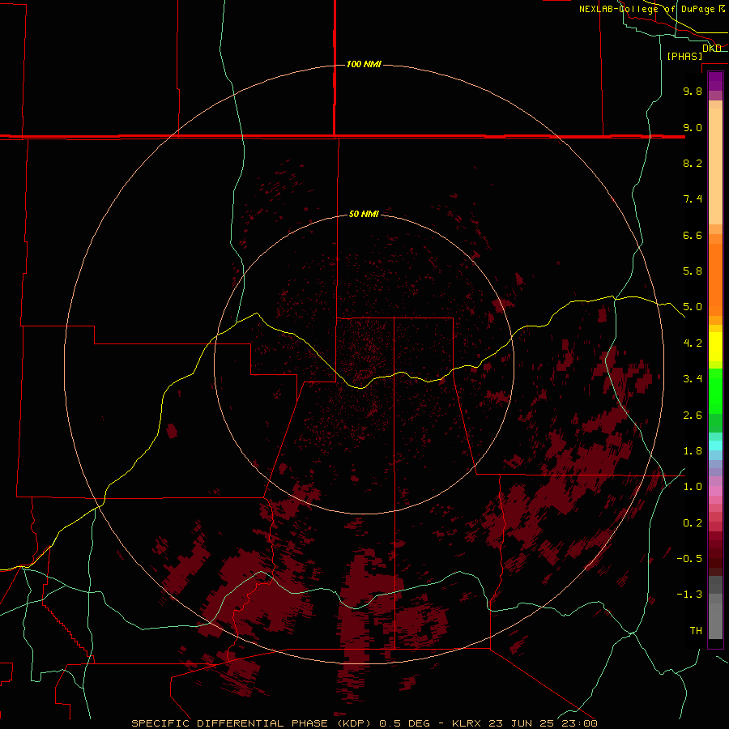Click the -0.5 legend value
This screenshot has width=729, height=729.
coord(689,559)
